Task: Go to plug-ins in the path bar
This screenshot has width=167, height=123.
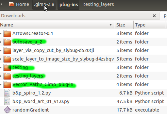Action: click(69, 5)
